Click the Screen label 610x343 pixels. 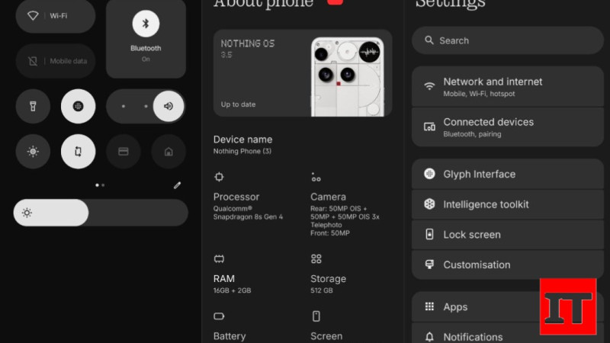[x=326, y=336]
